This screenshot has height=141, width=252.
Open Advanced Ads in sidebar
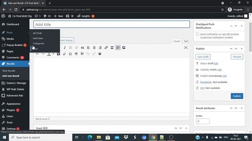(x=15, y=96)
